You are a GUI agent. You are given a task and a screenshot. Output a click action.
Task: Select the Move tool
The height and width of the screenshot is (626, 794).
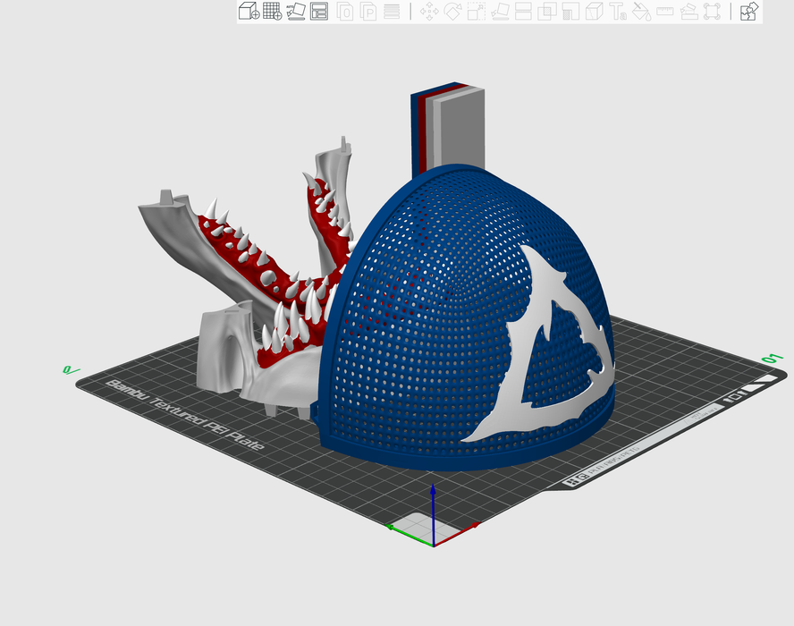pos(429,12)
